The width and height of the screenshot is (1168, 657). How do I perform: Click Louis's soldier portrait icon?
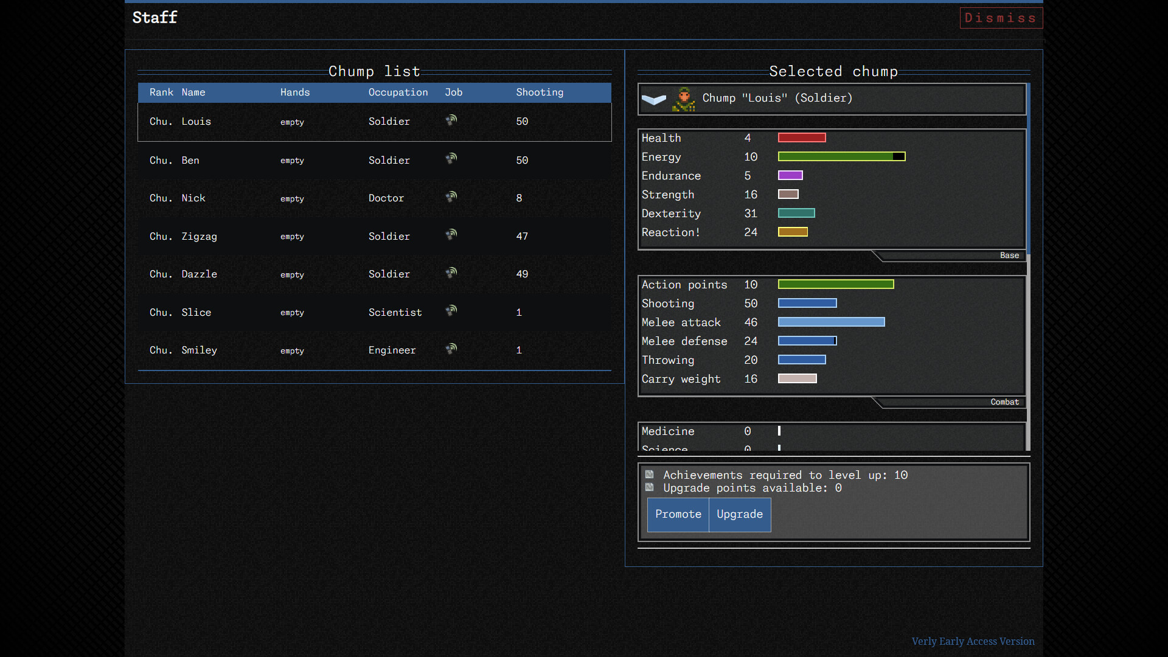tap(684, 99)
